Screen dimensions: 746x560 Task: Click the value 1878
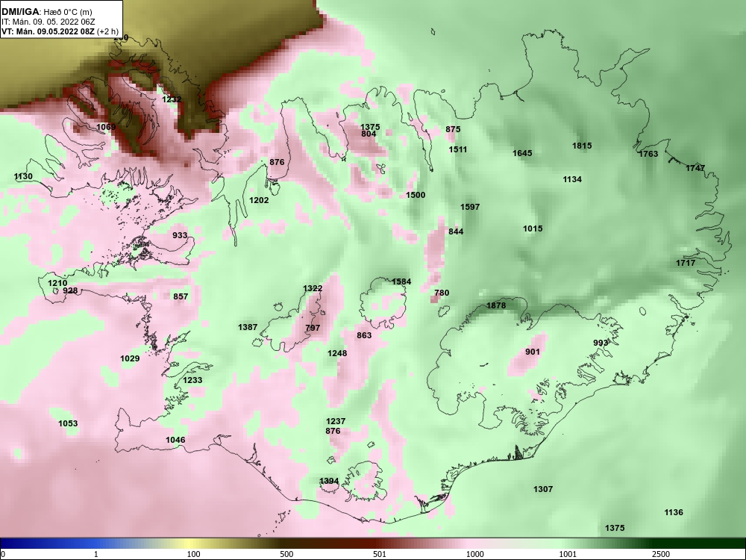[x=496, y=305]
